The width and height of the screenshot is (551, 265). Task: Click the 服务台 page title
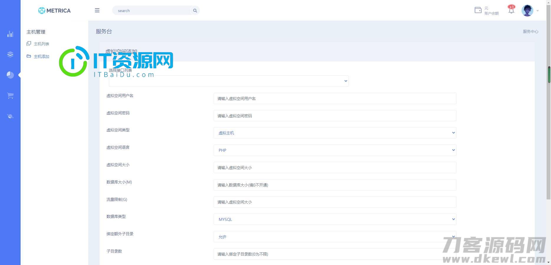click(104, 31)
